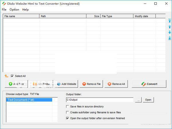Enable Save files in source directory
The width and height of the screenshot is (172, 129).
click(x=67, y=106)
